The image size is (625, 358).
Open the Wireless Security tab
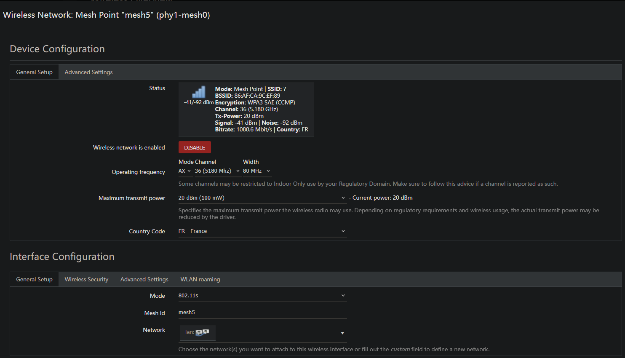pos(86,279)
